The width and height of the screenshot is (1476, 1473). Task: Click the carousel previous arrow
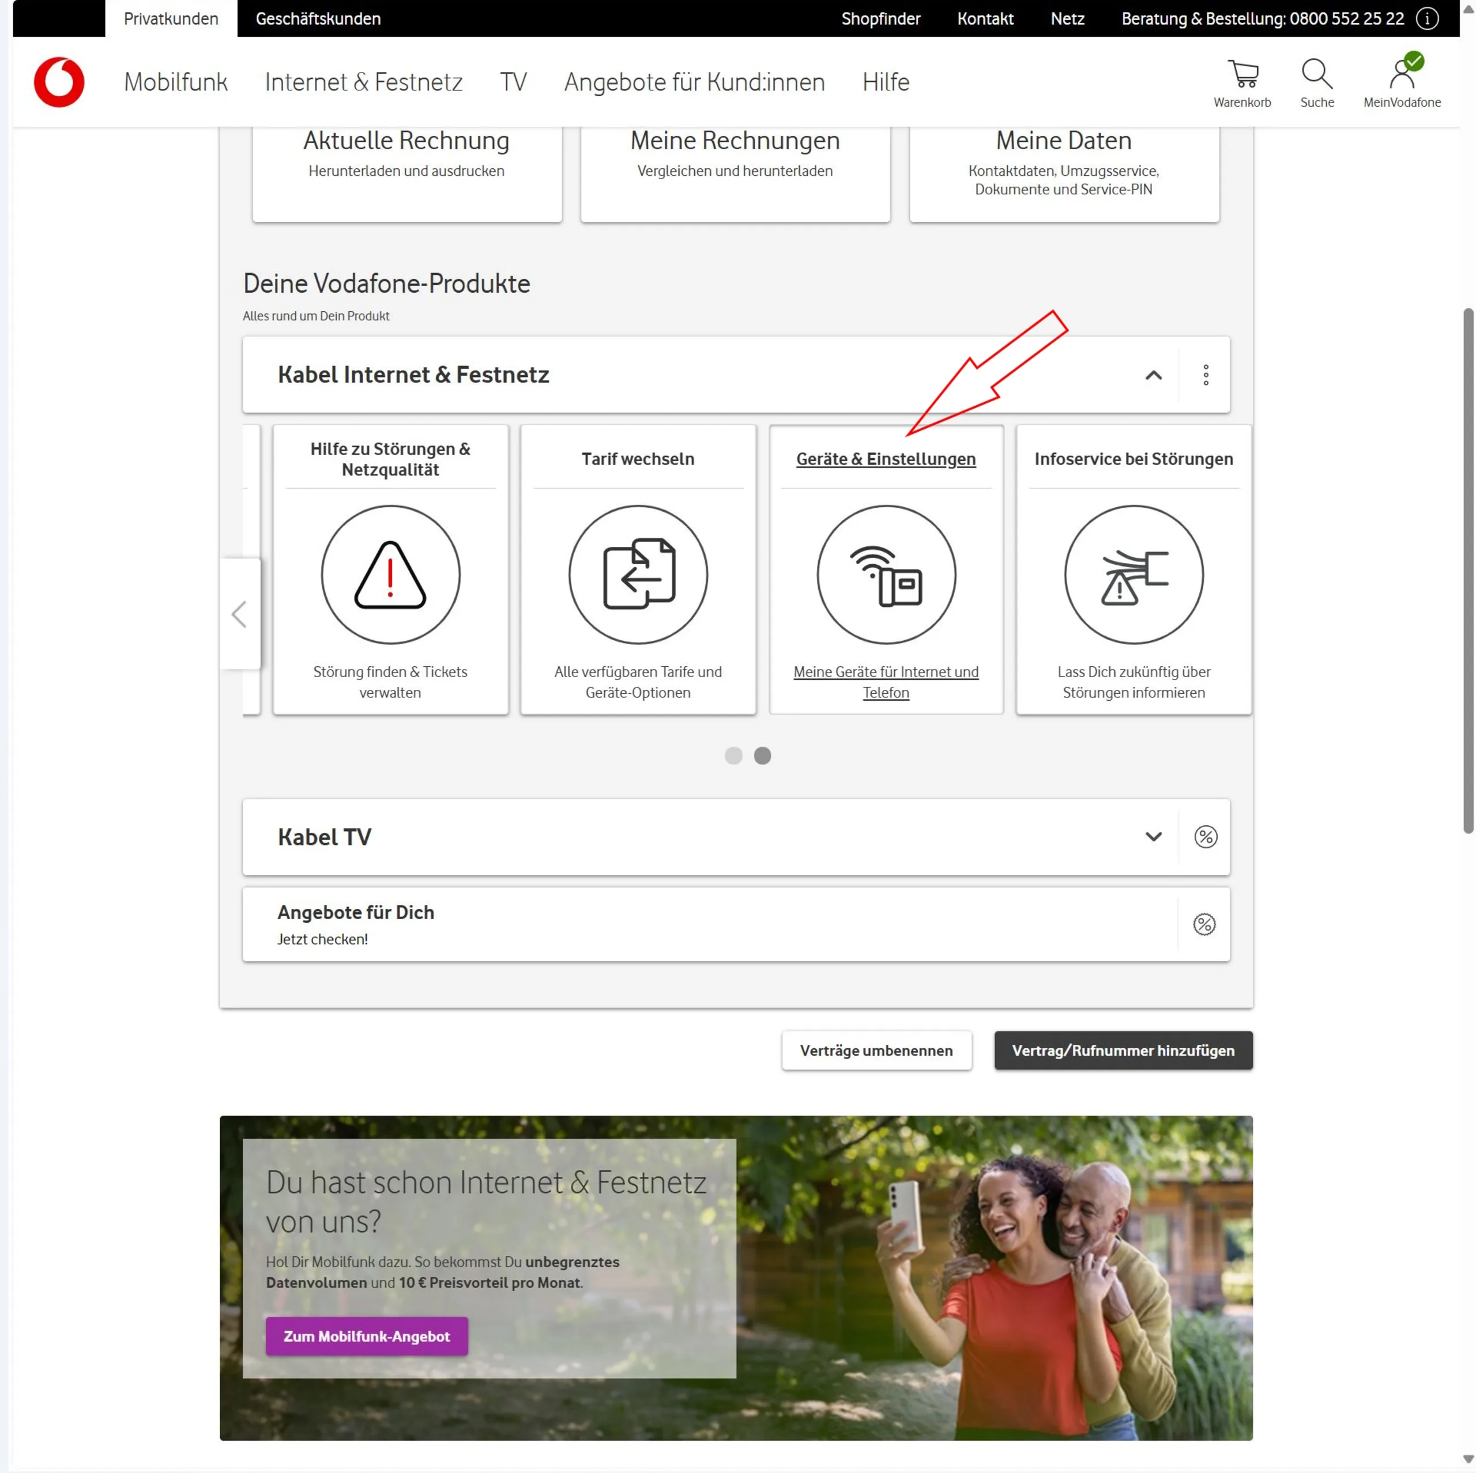click(x=240, y=614)
